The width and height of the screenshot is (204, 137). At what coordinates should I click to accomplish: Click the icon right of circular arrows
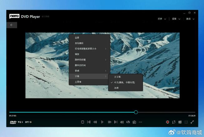[180, 122]
